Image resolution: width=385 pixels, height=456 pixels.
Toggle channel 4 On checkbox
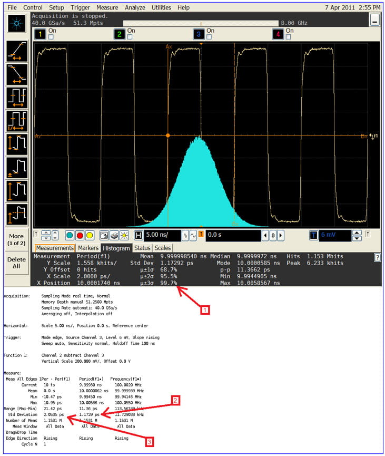pyautogui.click(x=288, y=37)
